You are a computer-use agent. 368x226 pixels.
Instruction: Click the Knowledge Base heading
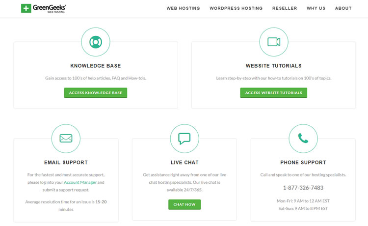[96, 66]
